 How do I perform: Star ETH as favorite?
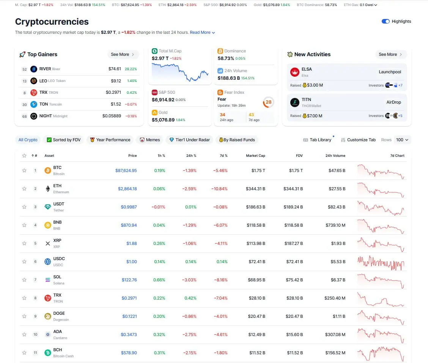24,189
